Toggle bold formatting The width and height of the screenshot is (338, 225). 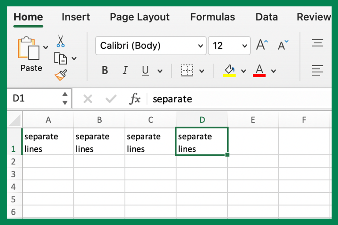tap(105, 71)
